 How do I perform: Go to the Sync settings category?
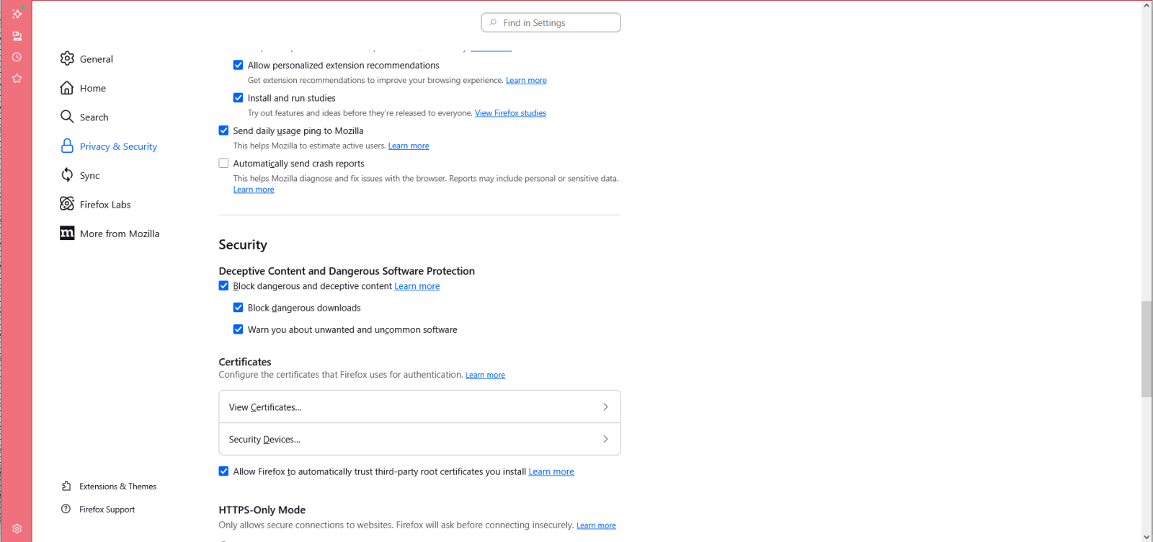tap(89, 175)
